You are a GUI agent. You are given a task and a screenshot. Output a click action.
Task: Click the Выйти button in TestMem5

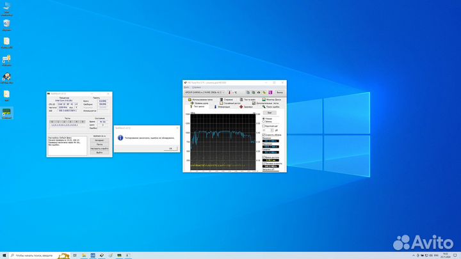point(99,153)
